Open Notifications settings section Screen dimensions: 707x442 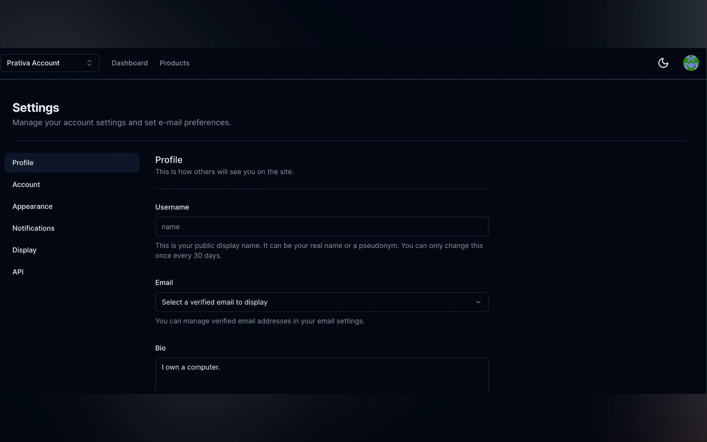click(33, 228)
